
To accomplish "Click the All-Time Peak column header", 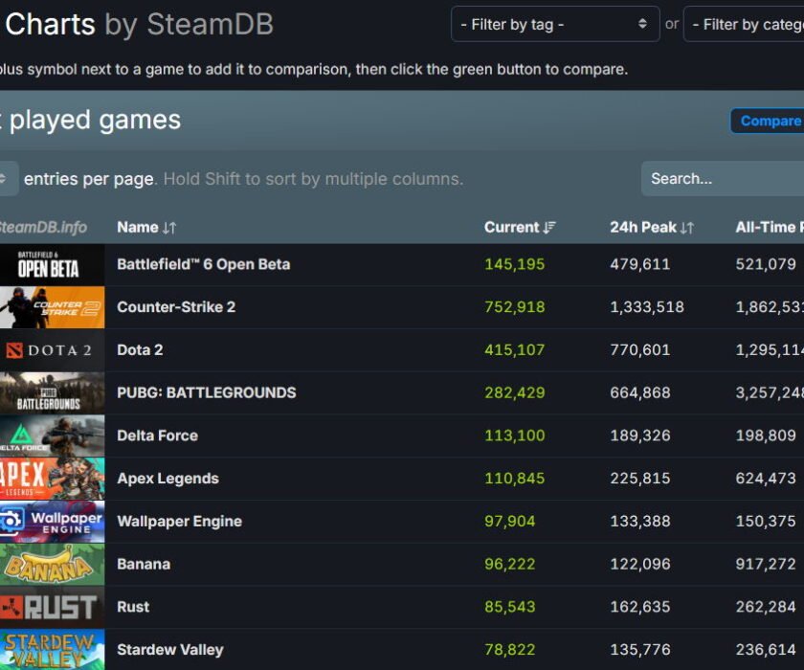I will click(x=770, y=227).
